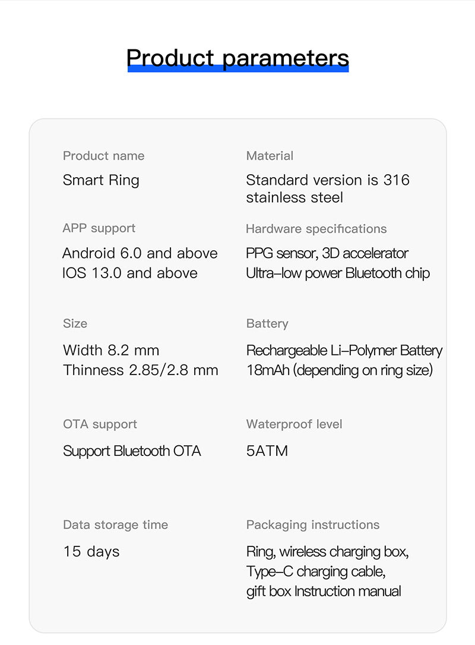The width and height of the screenshot is (475, 645).
Task: Select the Product name label
Action: (103, 156)
